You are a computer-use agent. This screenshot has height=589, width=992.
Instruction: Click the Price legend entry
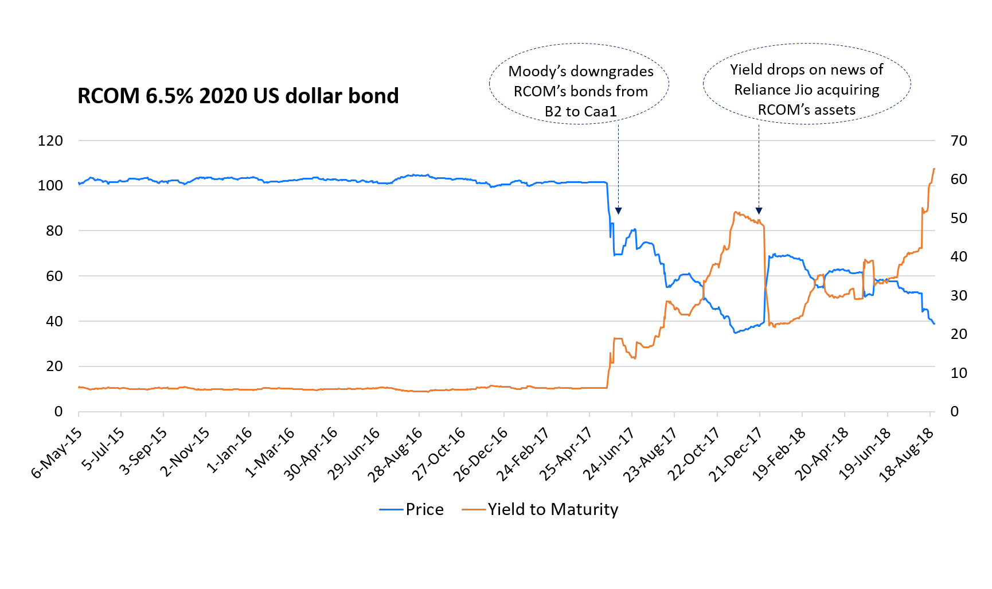pos(424,509)
